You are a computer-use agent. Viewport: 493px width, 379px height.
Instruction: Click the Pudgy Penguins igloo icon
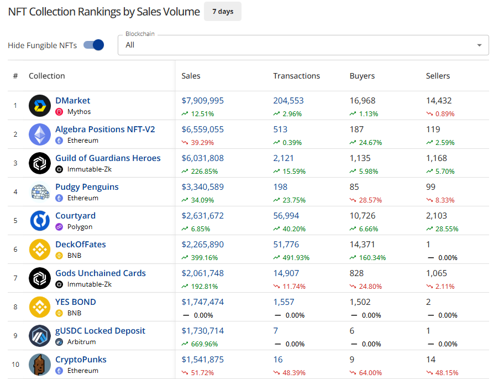40,192
